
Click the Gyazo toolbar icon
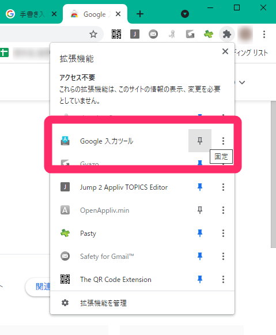(190, 34)
